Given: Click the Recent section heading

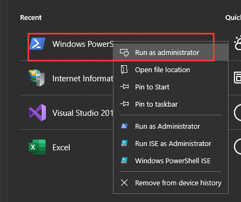Looking at the screenshot, I should pos(31,17).
